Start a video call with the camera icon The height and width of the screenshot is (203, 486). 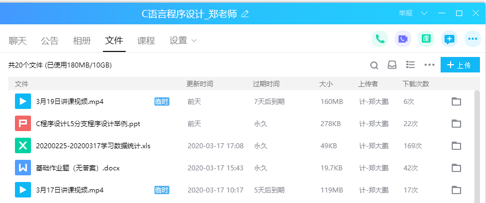point(402,39)
